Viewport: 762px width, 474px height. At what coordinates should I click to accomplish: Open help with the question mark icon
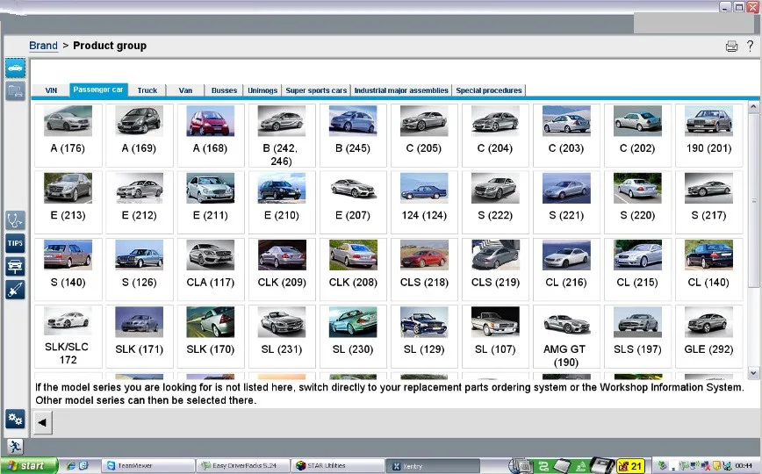point(750,47)
